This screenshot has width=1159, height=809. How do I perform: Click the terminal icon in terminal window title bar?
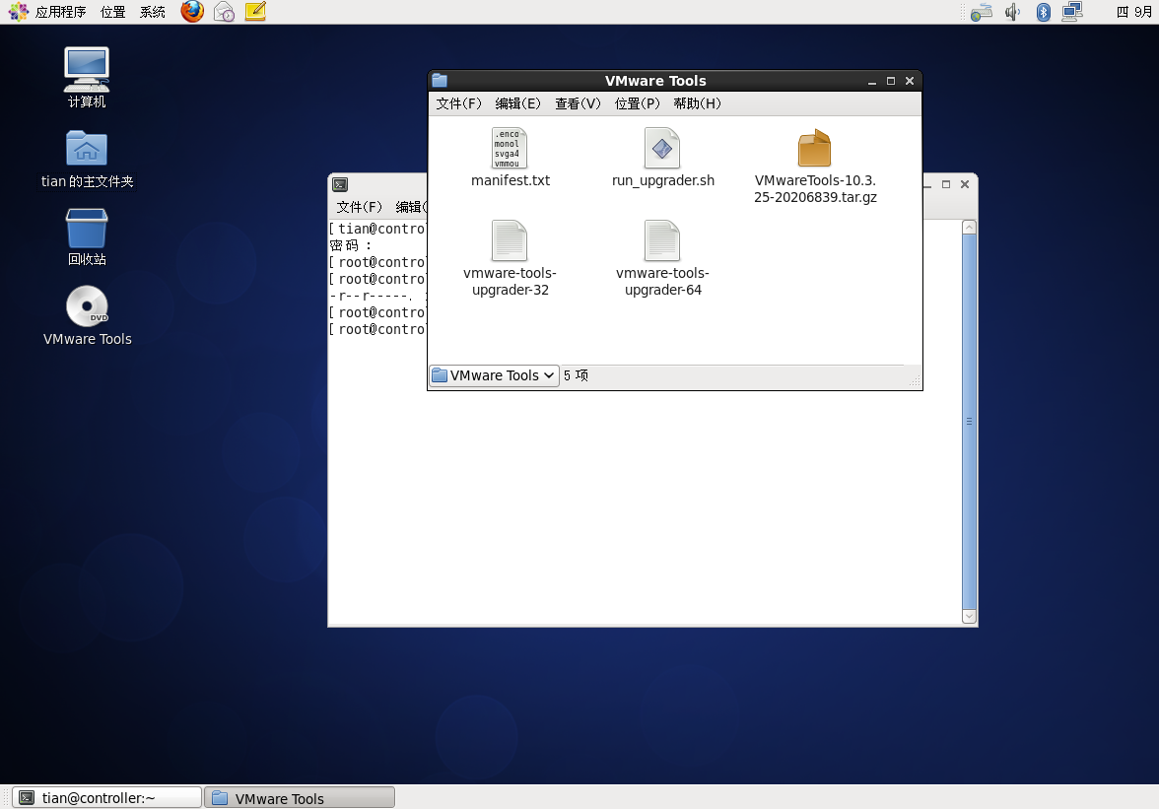pyautogui.click(x=340, y=184)
